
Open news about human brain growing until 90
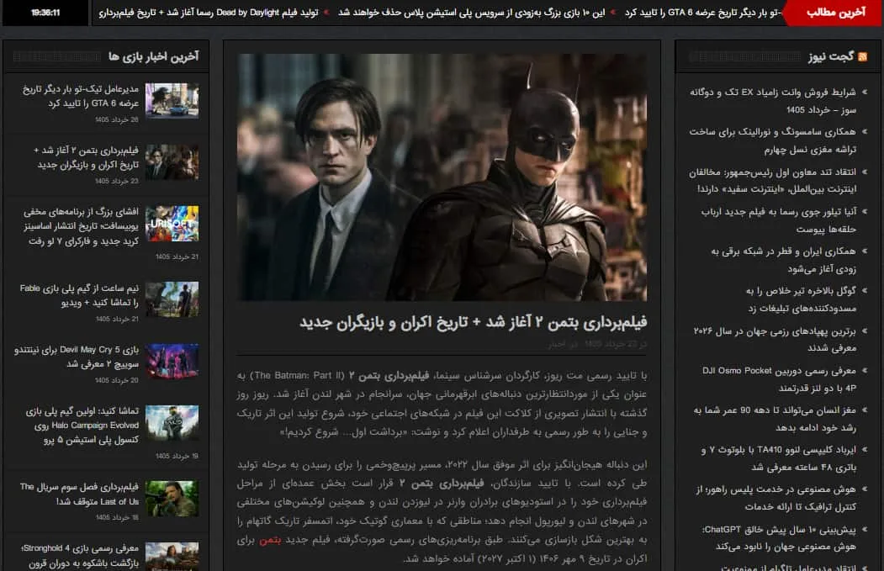(775, 419)
